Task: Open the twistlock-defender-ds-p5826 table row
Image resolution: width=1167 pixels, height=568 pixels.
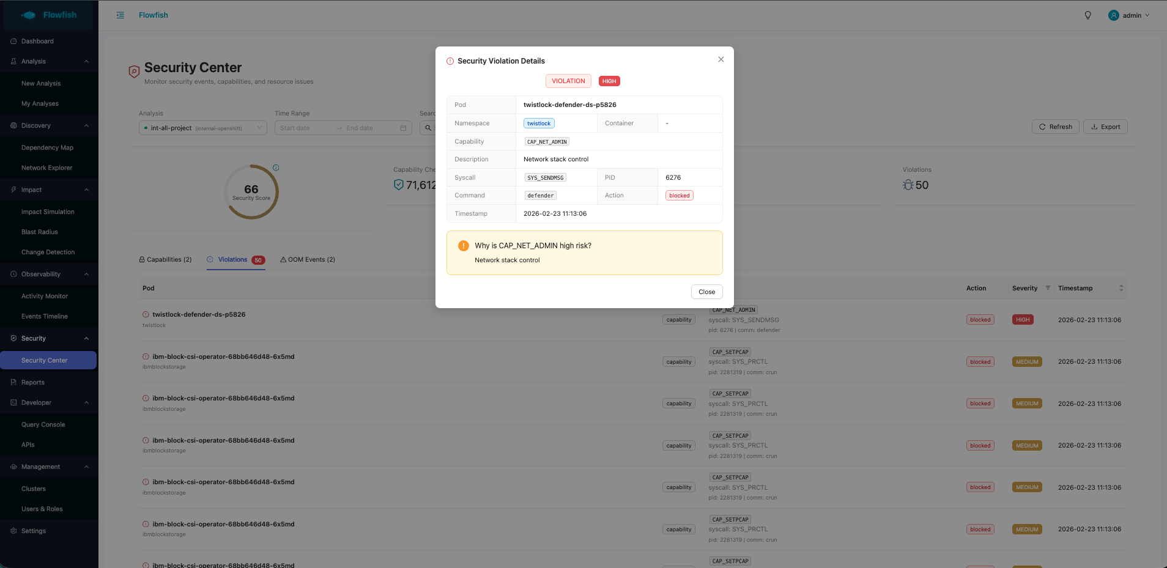Action: point(634,320)
